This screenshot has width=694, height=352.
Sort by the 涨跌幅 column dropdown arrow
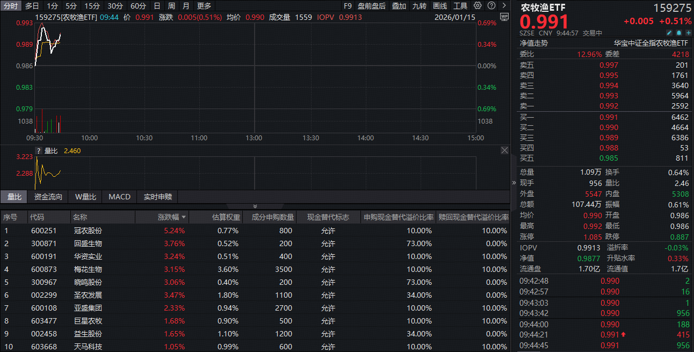pyautogui.click(x=184, y=218)
